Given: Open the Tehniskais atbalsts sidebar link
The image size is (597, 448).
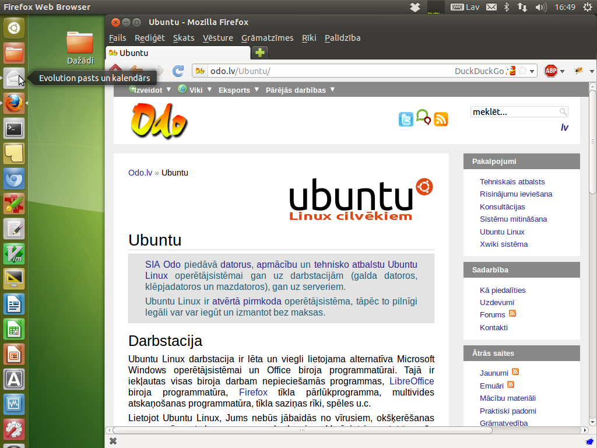Looking at the screenshot, I should tap(512, 181).
